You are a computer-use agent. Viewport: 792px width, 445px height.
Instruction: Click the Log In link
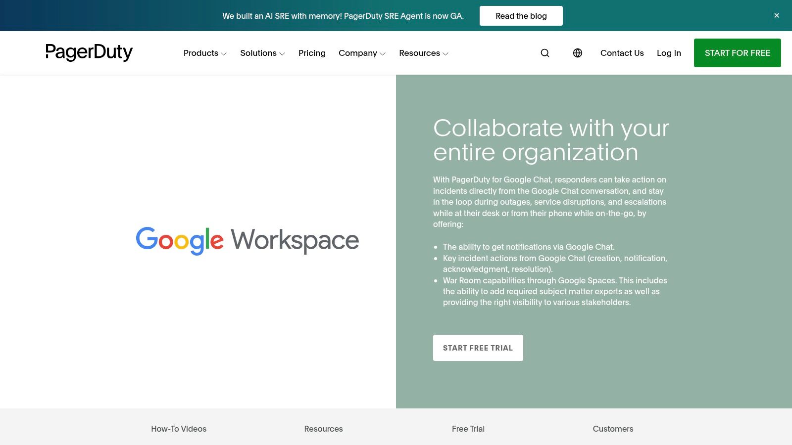tap(669, 53)
